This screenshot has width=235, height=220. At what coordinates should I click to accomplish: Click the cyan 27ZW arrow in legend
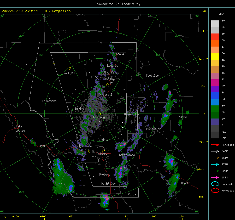(x=215, y=165)
